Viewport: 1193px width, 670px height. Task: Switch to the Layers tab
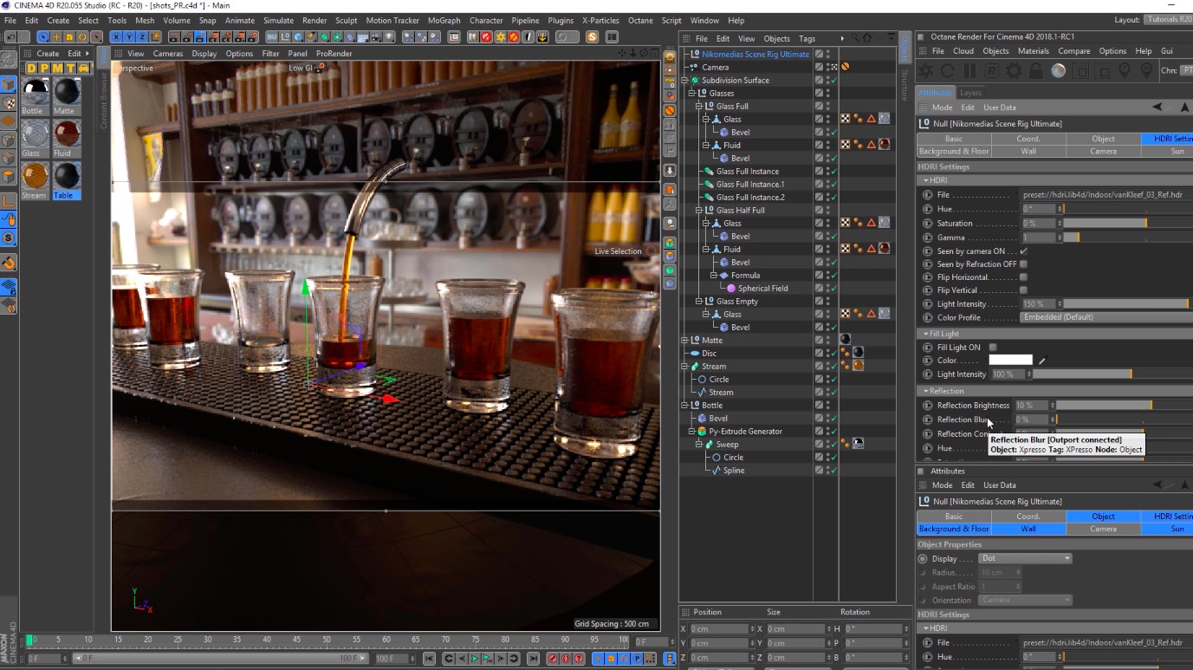tap(970, 93)
